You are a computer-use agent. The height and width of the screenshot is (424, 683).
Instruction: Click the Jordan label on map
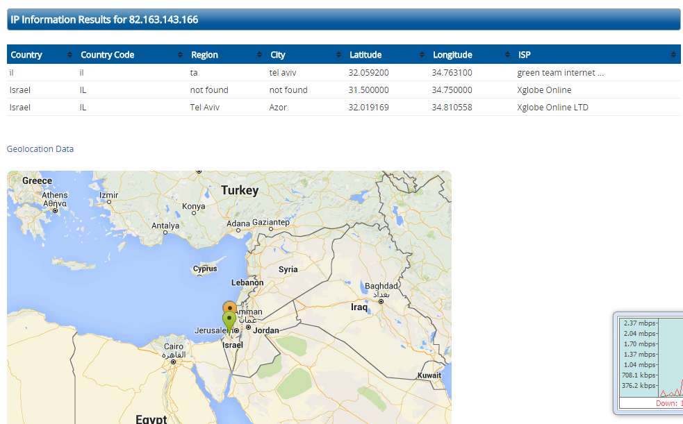(x=265, y=330)
